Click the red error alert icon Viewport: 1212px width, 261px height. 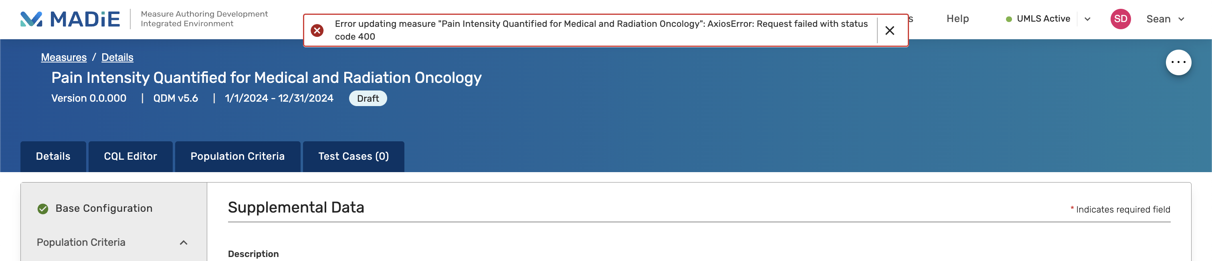pos(317,30)
